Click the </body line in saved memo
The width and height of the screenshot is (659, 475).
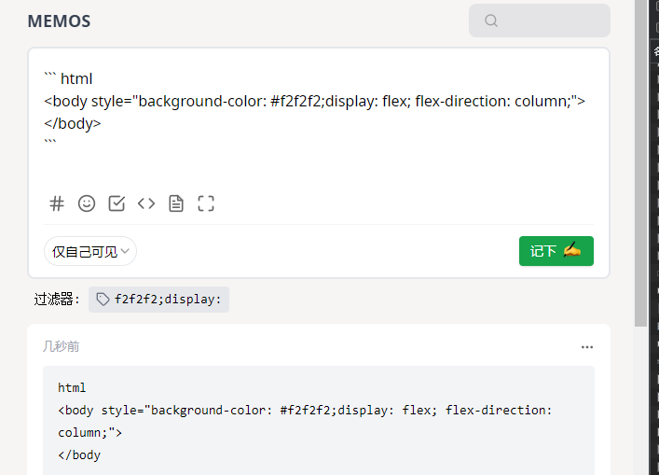79,455
